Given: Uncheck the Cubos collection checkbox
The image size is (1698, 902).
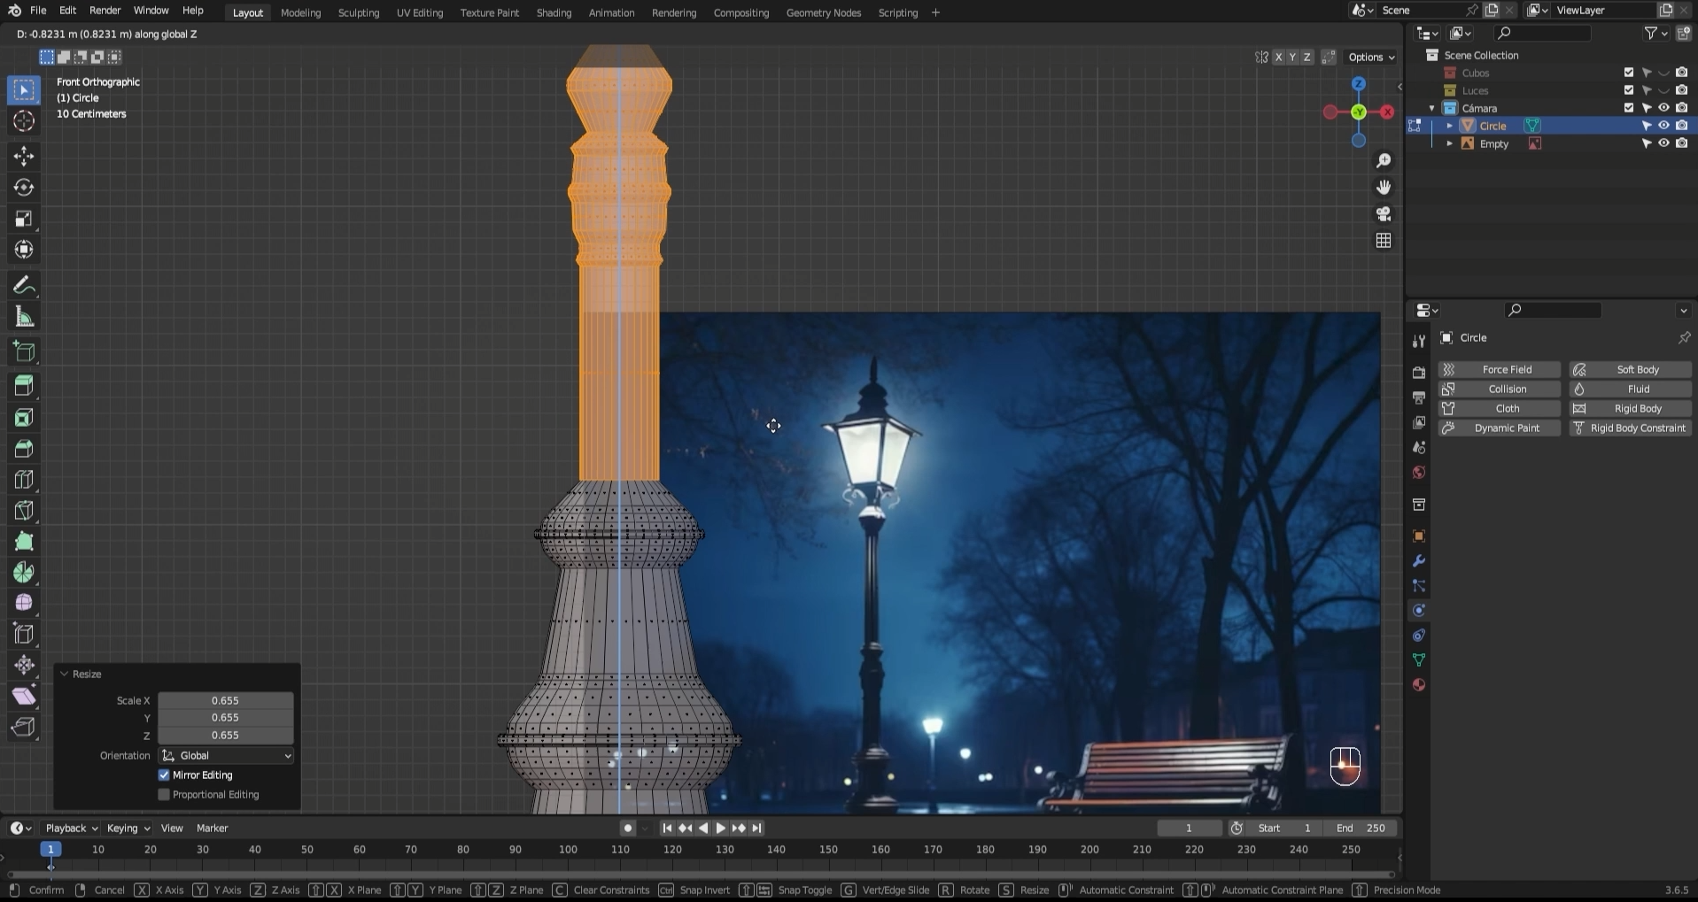Looking at the screenshot, I should click(1629, 73).
